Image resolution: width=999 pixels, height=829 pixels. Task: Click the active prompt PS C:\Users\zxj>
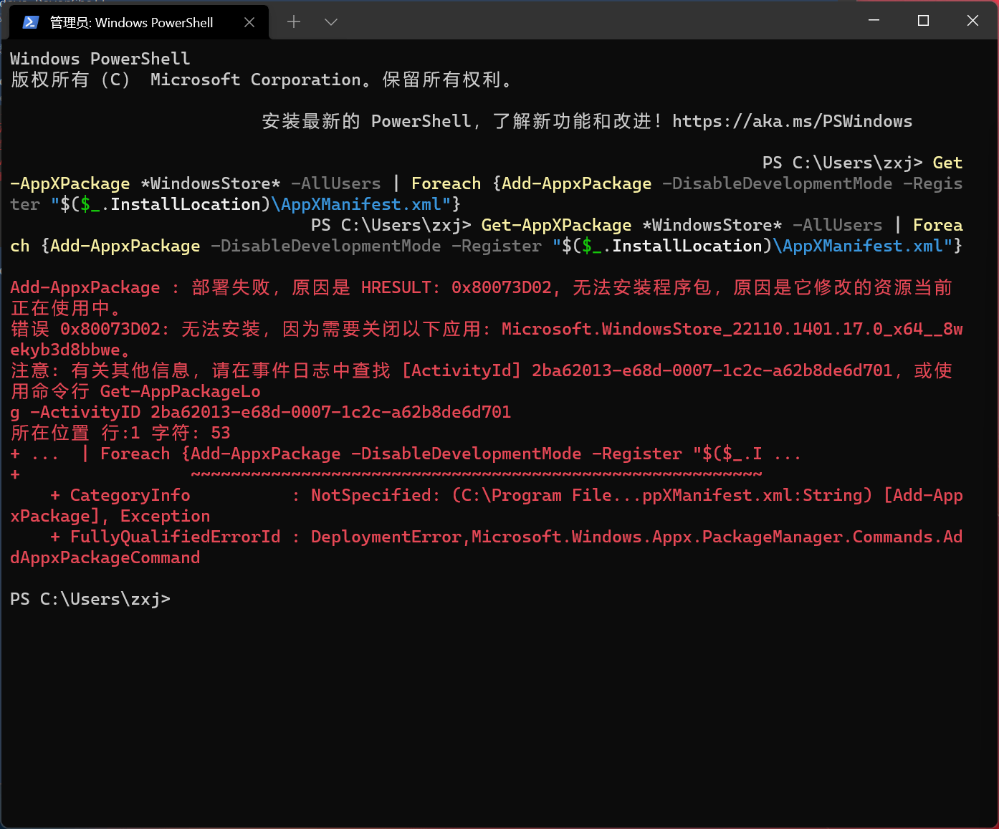90,599
